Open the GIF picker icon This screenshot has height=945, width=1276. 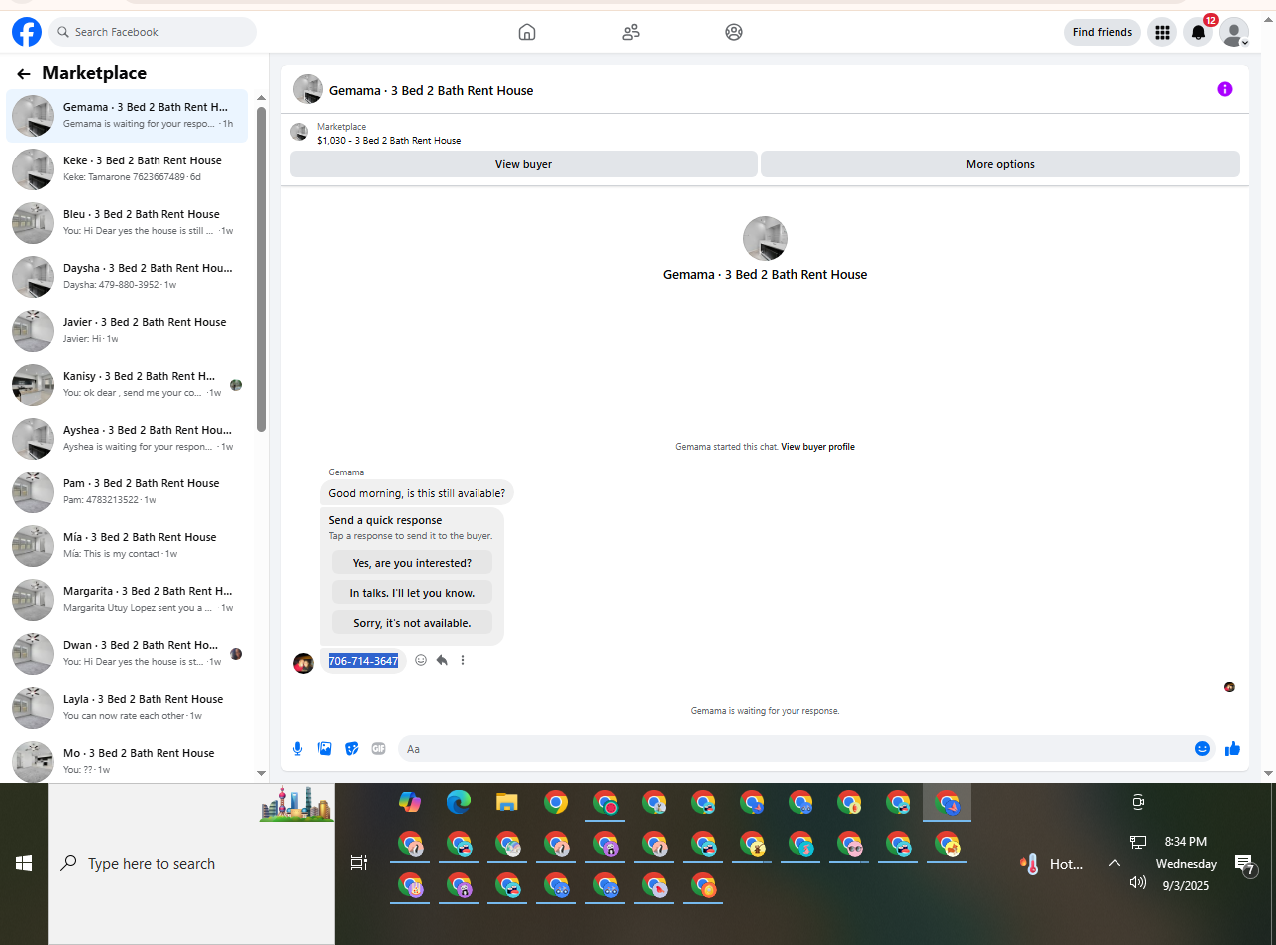[x=378, y=748]
